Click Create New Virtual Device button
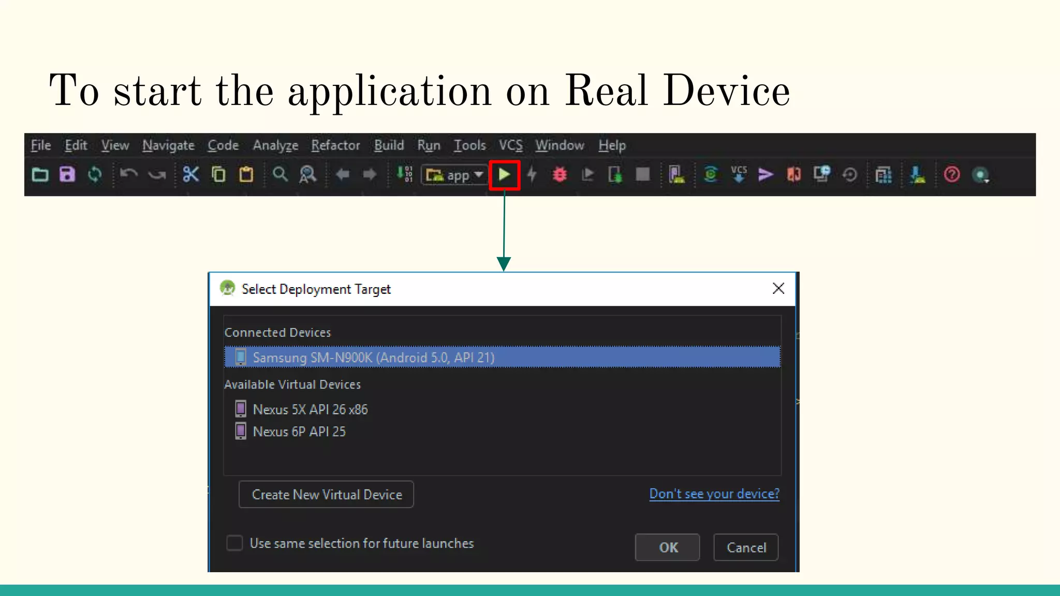 pos(326,495)
